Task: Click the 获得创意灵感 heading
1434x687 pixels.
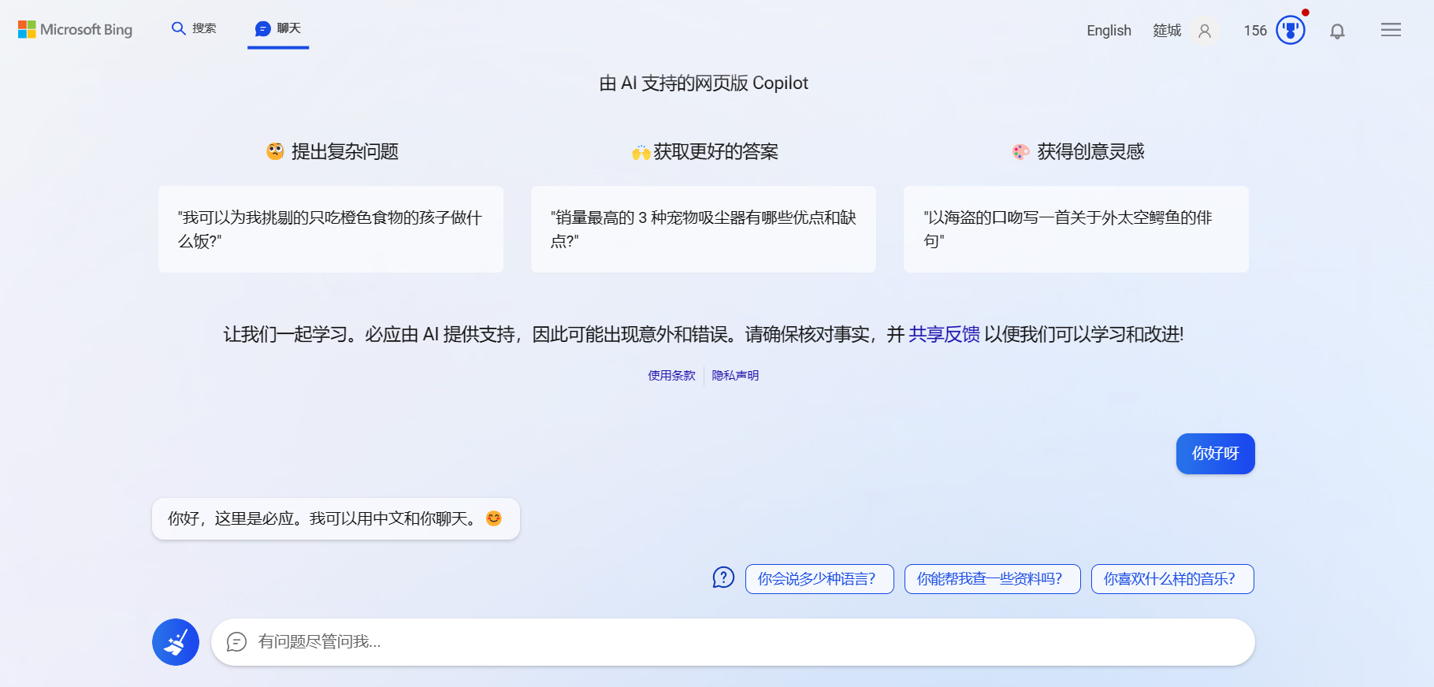Action: [x=1078, y=151]
